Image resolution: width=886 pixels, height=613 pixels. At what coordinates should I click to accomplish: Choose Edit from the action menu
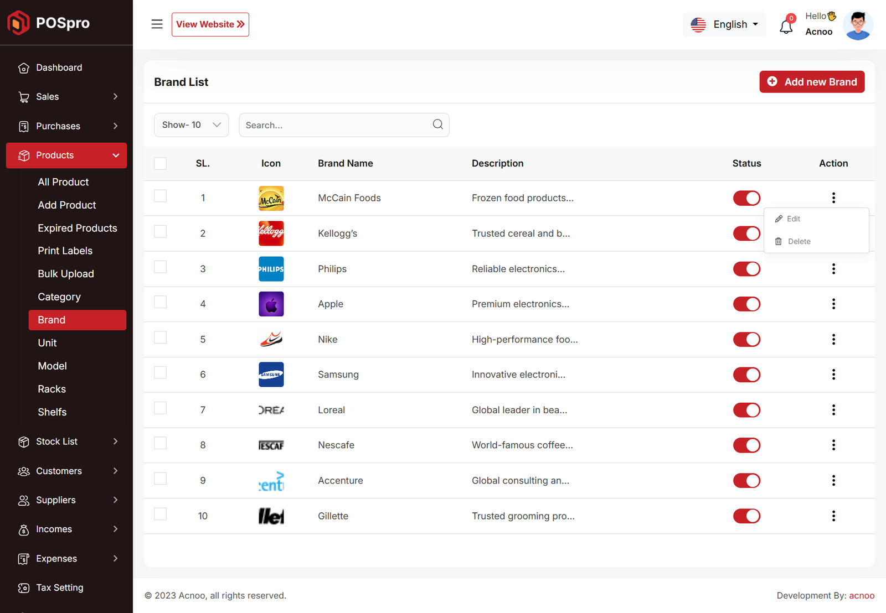(x=793, y=219)
